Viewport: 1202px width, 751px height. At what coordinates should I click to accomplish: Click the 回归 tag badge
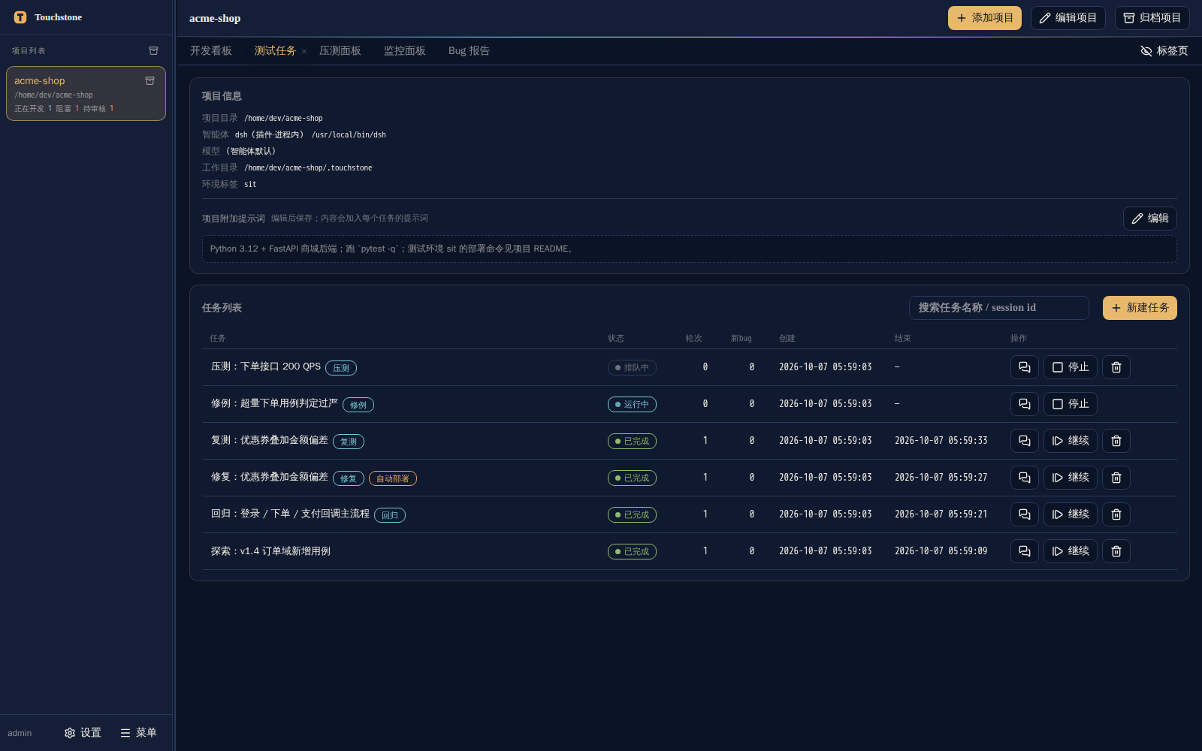pyautogui.click(x=390, y=515)
